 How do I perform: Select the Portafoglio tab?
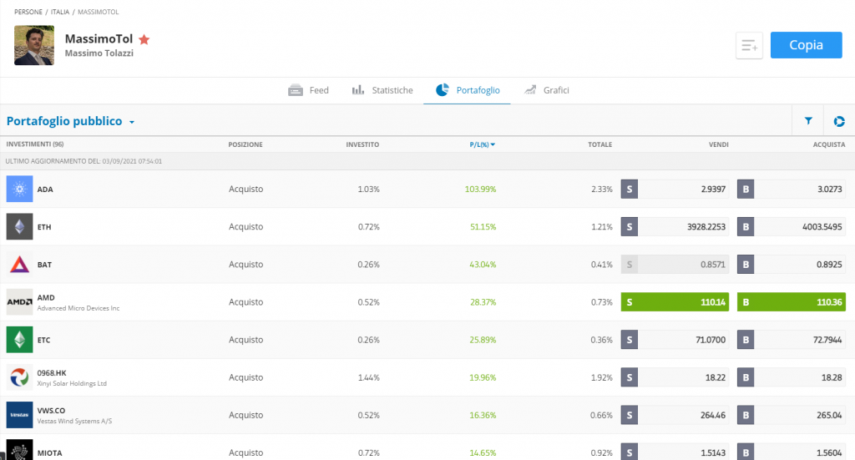468,90
